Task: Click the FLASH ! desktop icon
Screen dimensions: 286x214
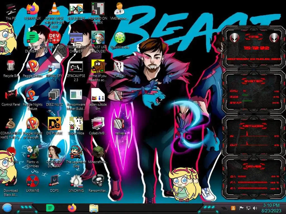Action: (x=120, y=69)
